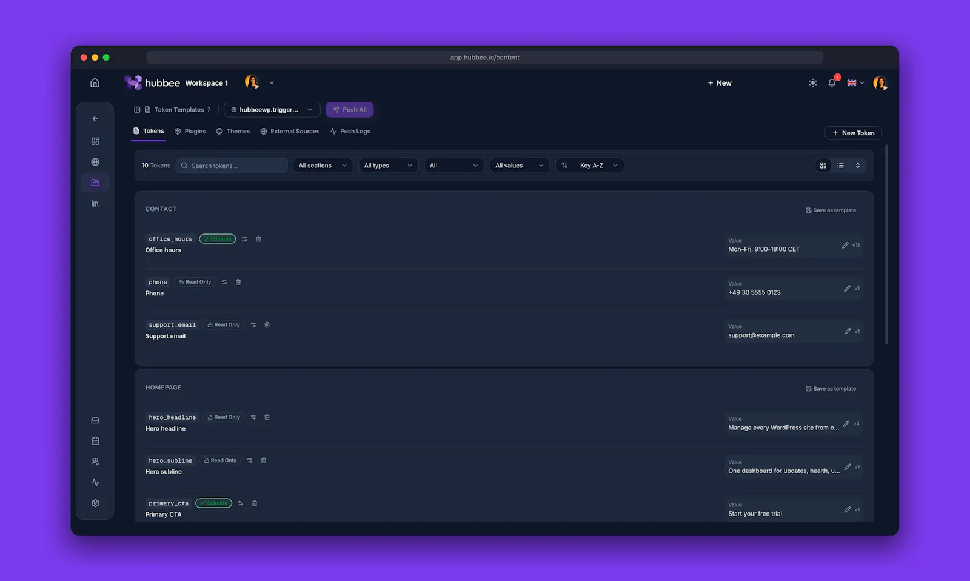Screen dimensions: 970x581
Task: Toggle the expand/collapse all sections arrows
Action: tap(857, 166)
